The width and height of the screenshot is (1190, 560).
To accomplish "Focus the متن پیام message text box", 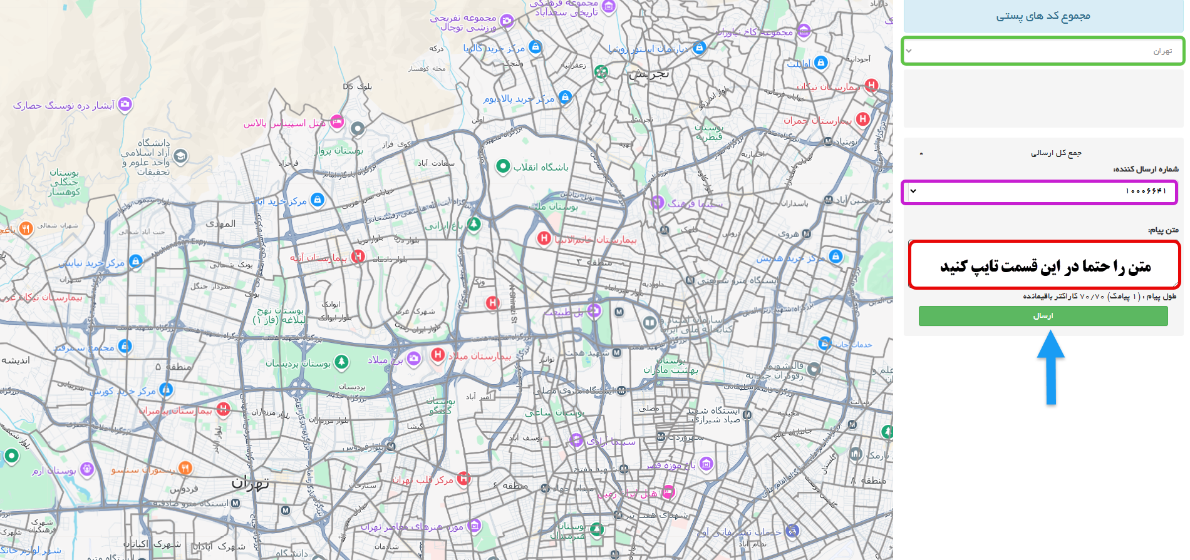I will click(1044, 265).
